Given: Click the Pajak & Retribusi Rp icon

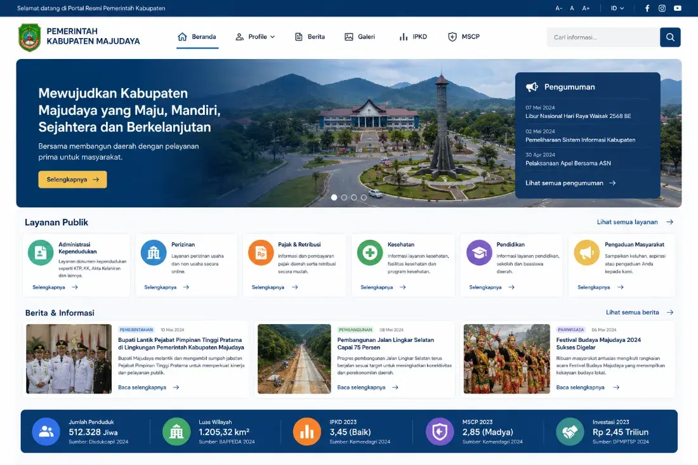Looking at the screenshot, I should [261, 252].
